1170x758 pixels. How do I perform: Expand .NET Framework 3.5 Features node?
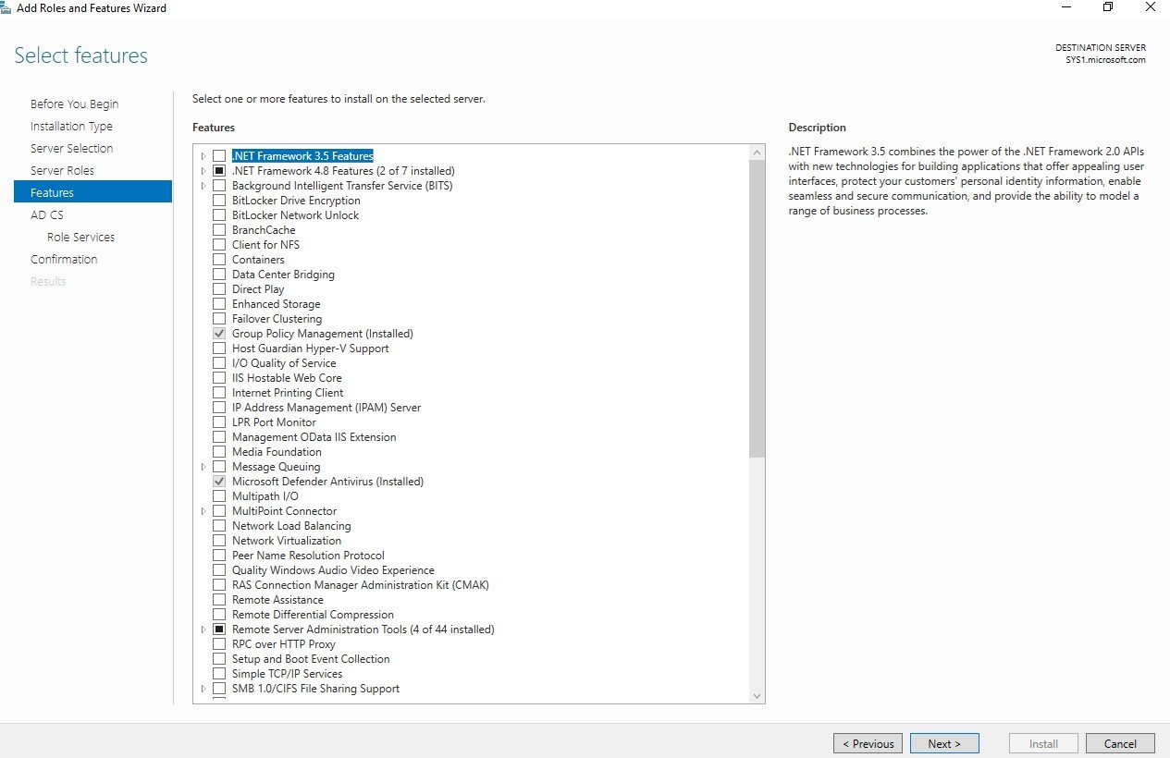tap(203, 156)
